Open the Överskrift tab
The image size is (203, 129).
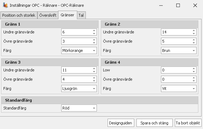click(x=48, y=15)
